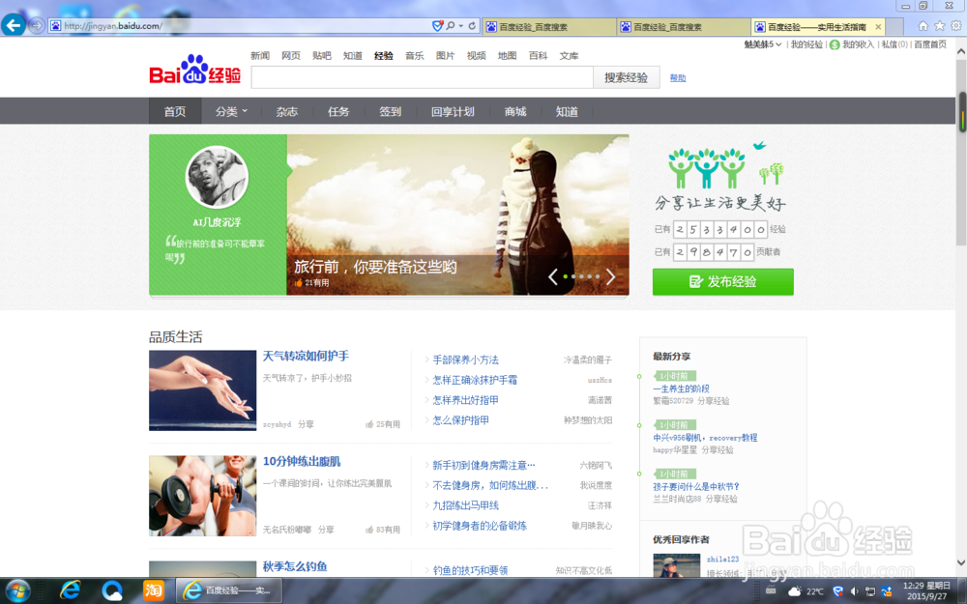Click the hand care article thumbnail
Image resolution: width=967 pixels, height=604 pixels.
pyautogui.click(x=202, y=390)
